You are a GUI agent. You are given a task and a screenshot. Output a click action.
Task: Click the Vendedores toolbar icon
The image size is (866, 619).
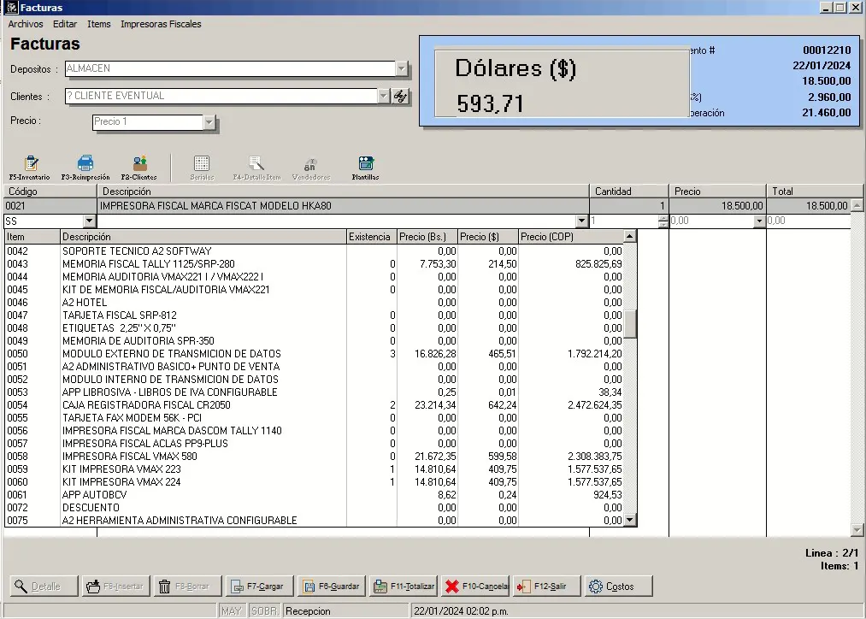tap(311, 168)
